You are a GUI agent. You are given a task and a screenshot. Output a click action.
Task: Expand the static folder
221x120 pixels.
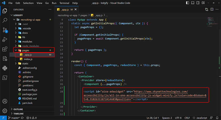pos(16,63)
